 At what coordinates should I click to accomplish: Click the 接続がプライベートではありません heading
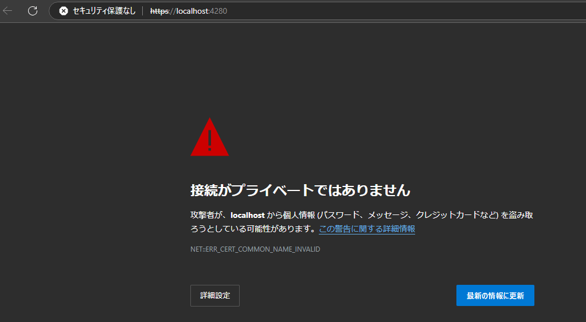pyautogui.click(x=300, y=190)
